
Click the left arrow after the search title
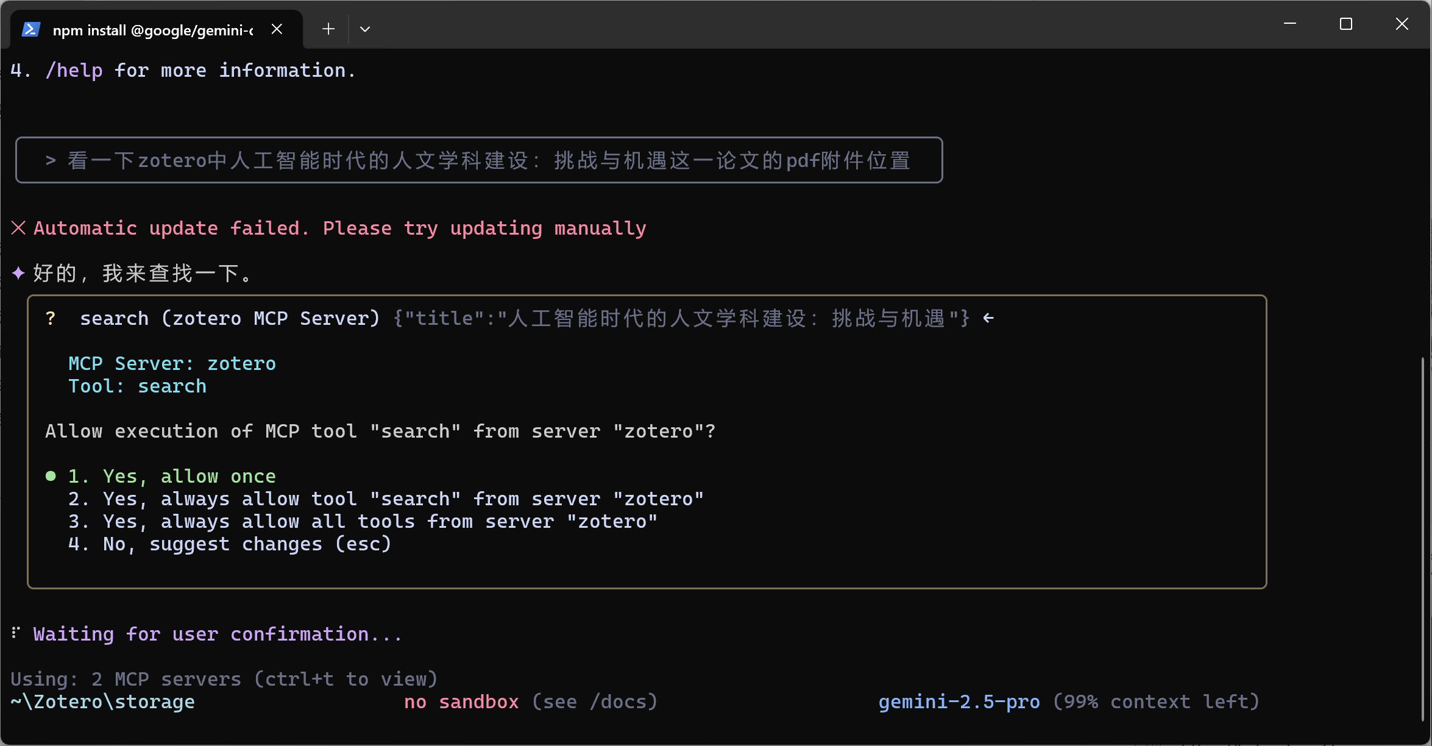(x=988, y=318)
